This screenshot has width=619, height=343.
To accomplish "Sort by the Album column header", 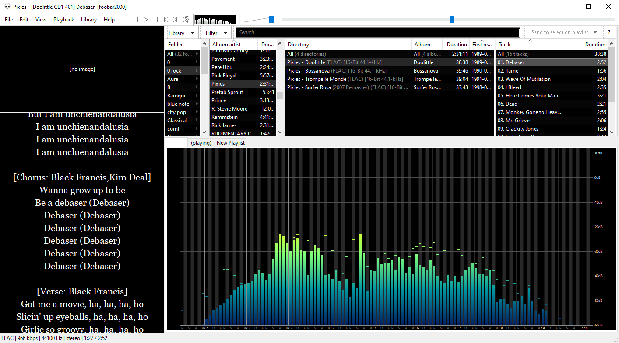I will pos(428,45).
